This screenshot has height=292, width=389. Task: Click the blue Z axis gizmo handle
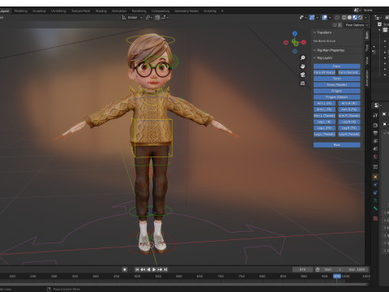point(295,33)
